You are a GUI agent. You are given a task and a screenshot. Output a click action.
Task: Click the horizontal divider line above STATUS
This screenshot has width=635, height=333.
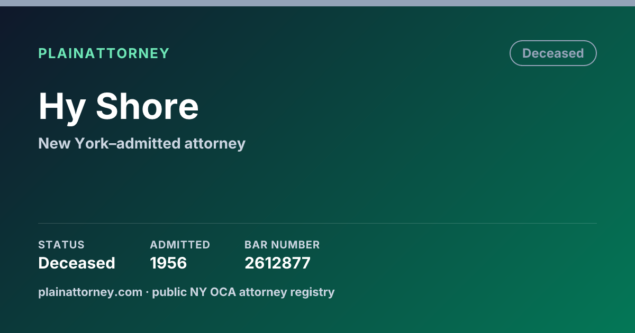(x=317, y=223)
